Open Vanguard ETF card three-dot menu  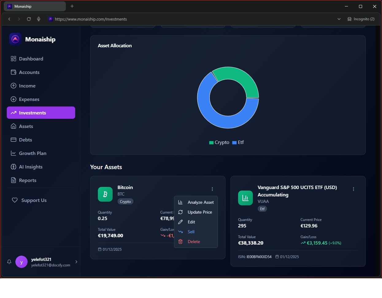click(353, 189)
